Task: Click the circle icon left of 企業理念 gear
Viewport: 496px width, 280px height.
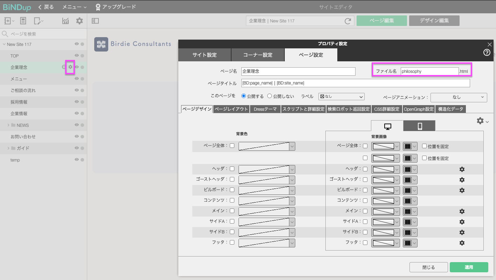Action: click(x=64, y=67)
